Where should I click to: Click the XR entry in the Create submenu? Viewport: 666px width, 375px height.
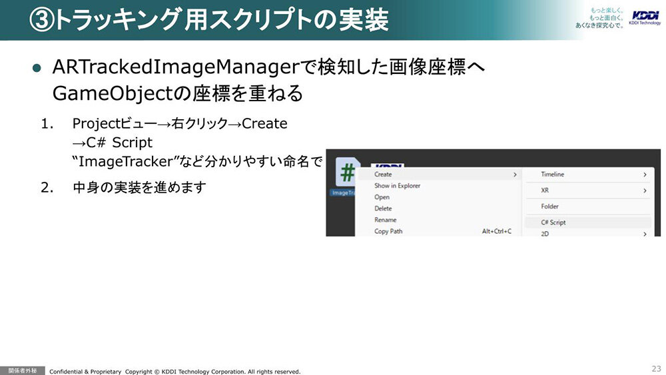pos(545,190)
